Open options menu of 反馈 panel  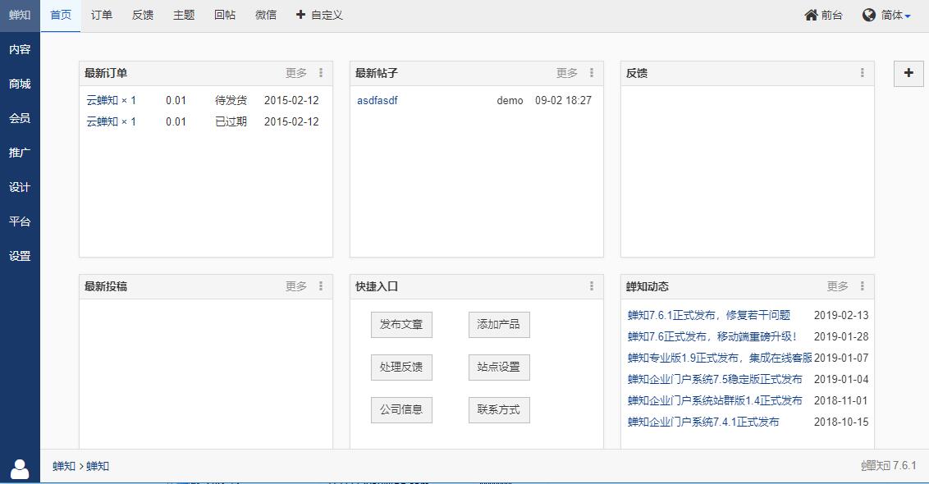(862, 73)
